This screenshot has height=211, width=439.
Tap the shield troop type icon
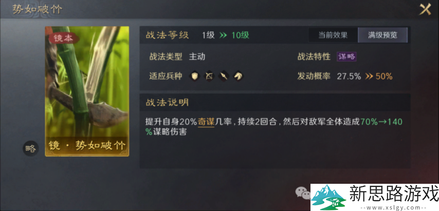195,76
